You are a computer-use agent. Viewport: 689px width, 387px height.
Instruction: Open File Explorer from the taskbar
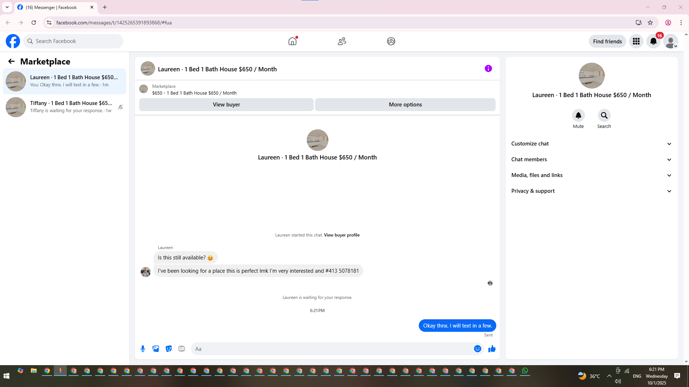[x=34, y=371]
